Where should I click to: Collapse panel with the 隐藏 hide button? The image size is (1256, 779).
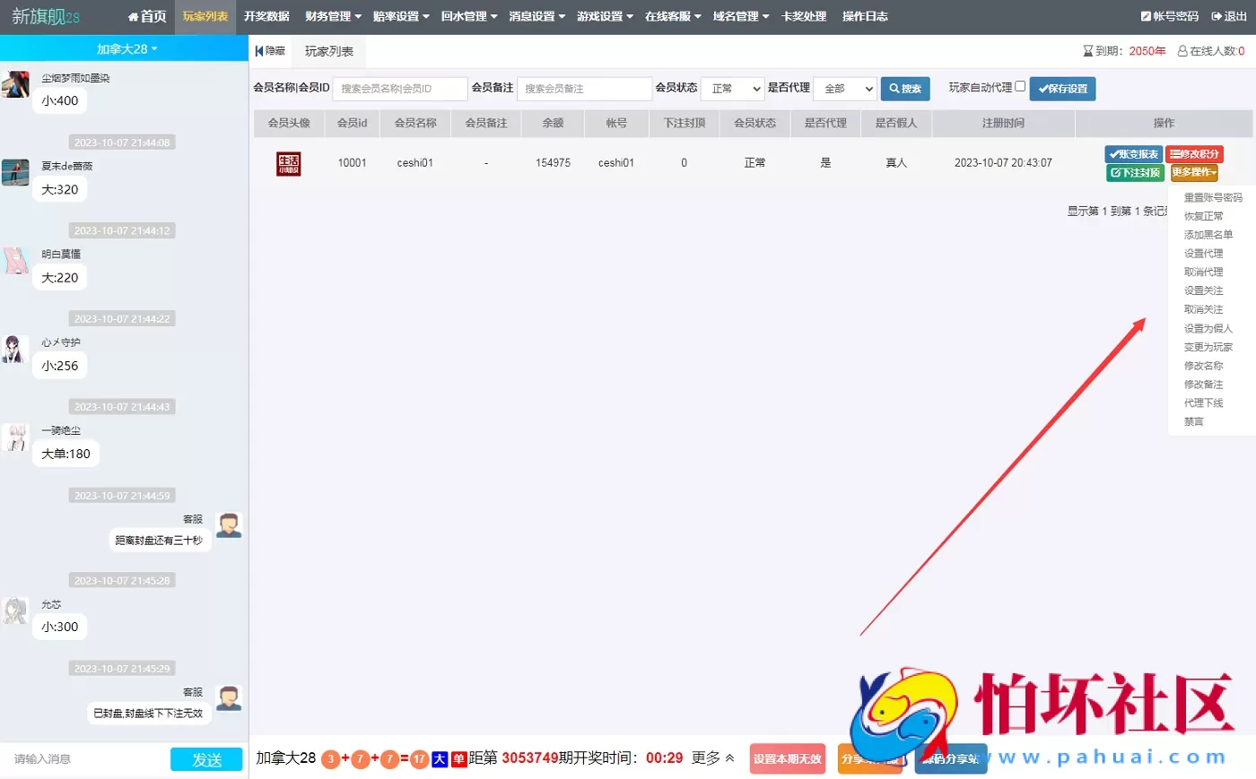tap(269, 51)
